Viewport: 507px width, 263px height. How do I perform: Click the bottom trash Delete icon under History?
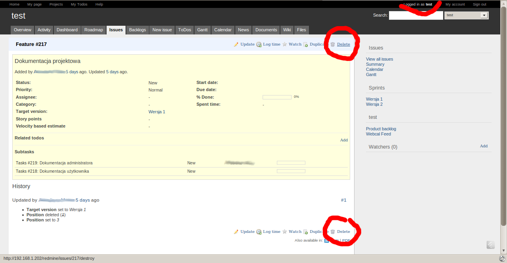333,232
